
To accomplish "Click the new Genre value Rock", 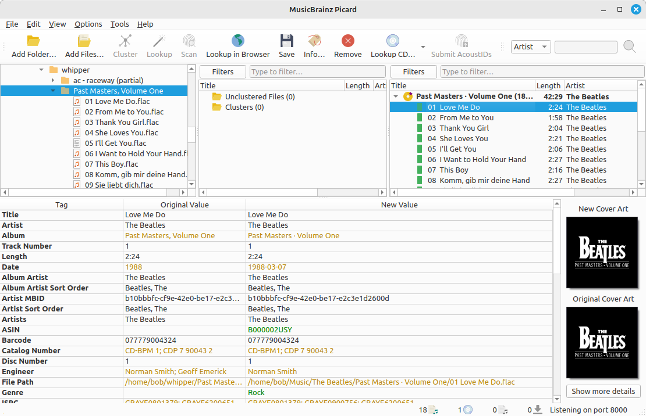I will (256, 393).
